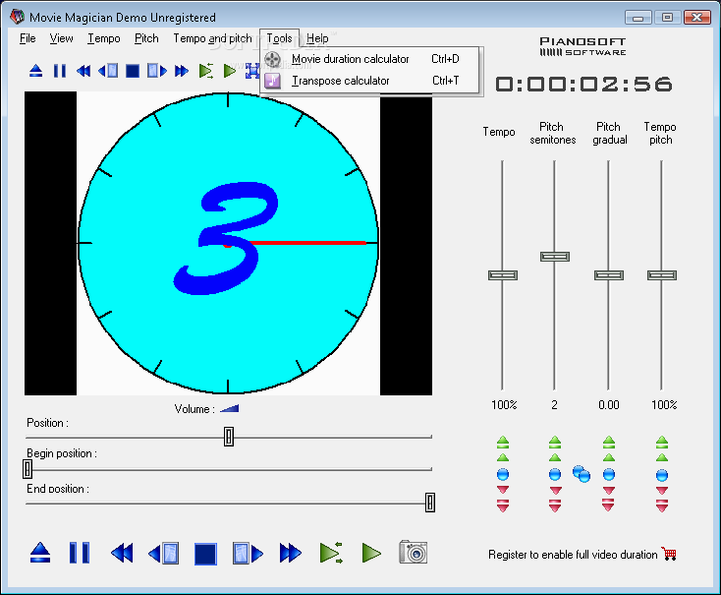Open the Tempo and pitch menu
721x595 pixels.
(x=212, y=38)
